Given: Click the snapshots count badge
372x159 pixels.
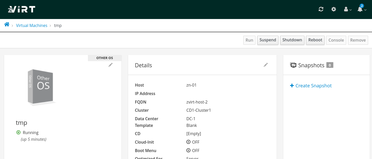Looking at the screenshot, I should 330,65.
